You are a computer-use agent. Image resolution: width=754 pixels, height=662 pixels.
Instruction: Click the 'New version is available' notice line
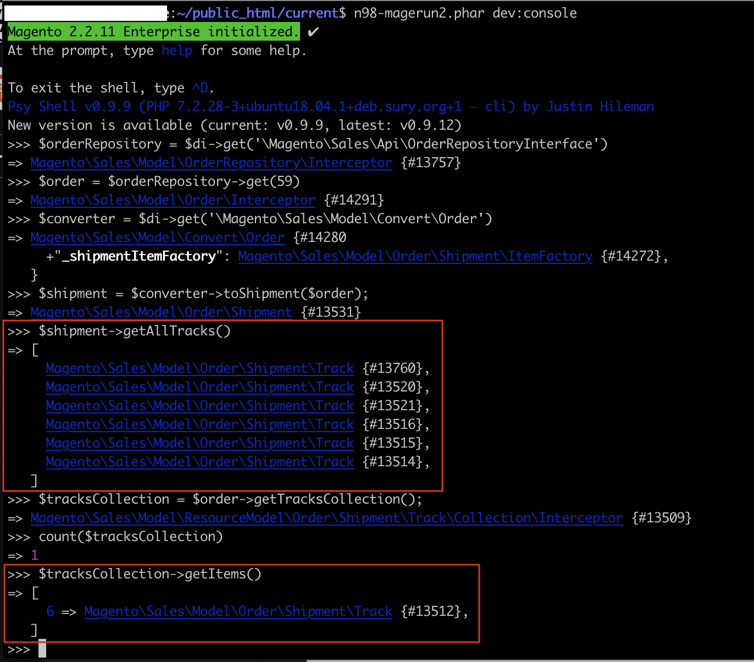coord(235,125)
